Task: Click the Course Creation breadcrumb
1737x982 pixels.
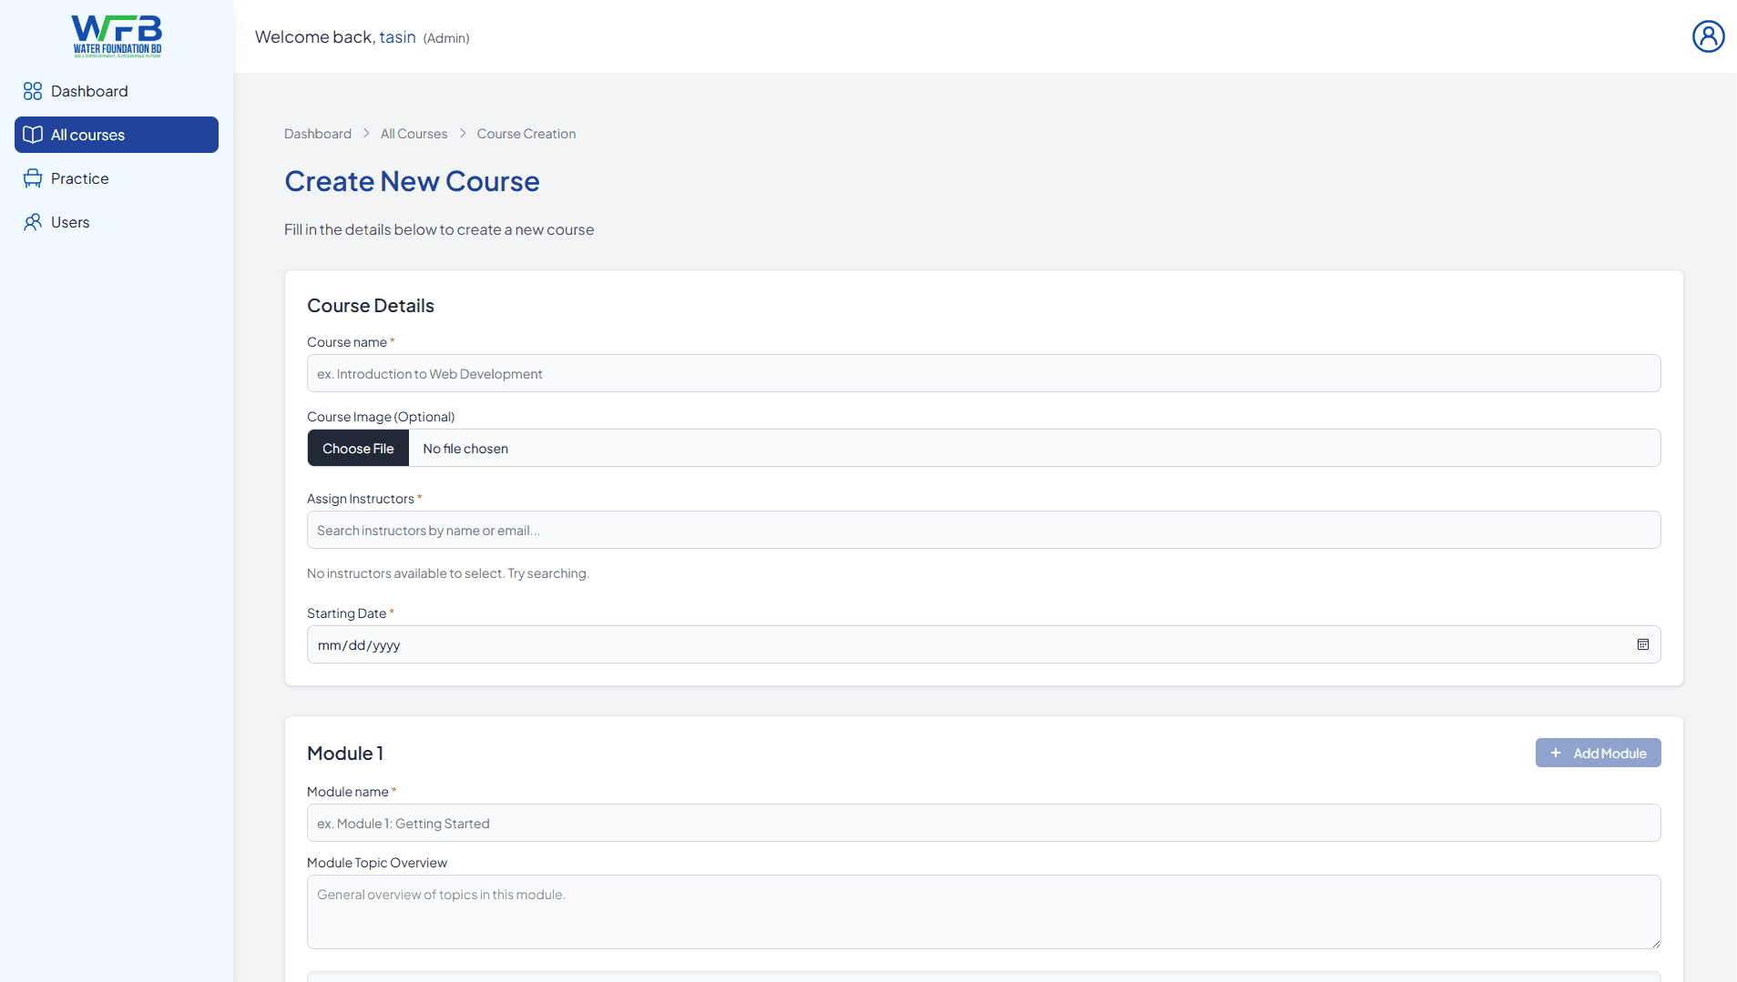Action: pos(526,134)
